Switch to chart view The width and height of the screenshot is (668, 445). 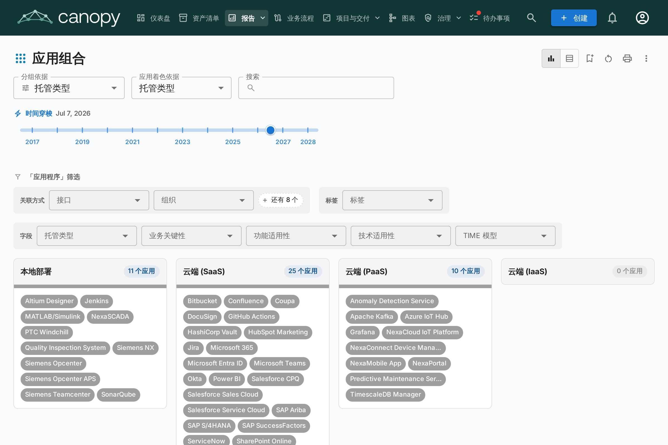(x=551, y=58)
